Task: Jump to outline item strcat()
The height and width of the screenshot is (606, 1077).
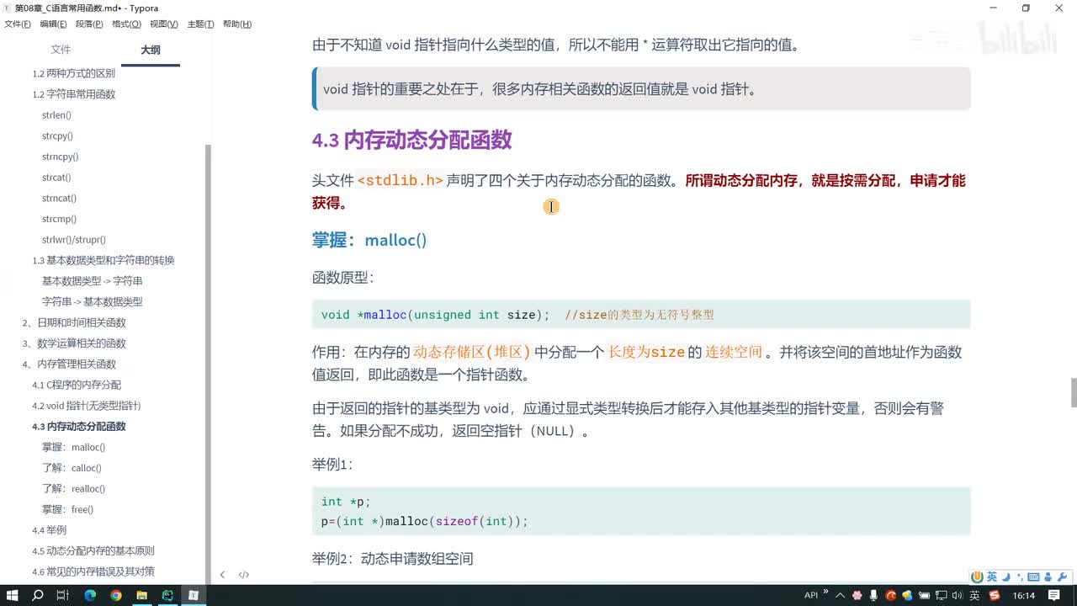Action: [x=56, y=178]
